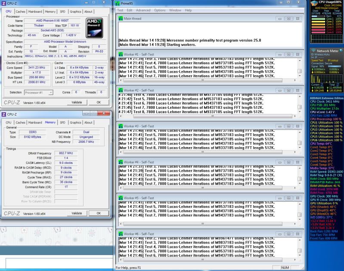Open the Options menu in Prime95

point(160,10)
